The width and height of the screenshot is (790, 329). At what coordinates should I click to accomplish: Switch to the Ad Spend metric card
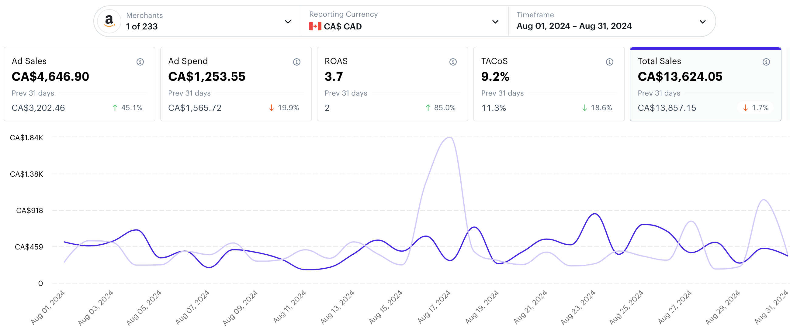coord(236,84)
